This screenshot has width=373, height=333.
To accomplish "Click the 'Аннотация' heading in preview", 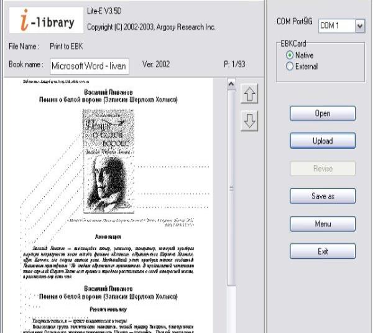I will [x=108, y=237].
